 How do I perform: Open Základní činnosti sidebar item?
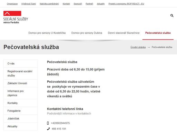point(20,83)
